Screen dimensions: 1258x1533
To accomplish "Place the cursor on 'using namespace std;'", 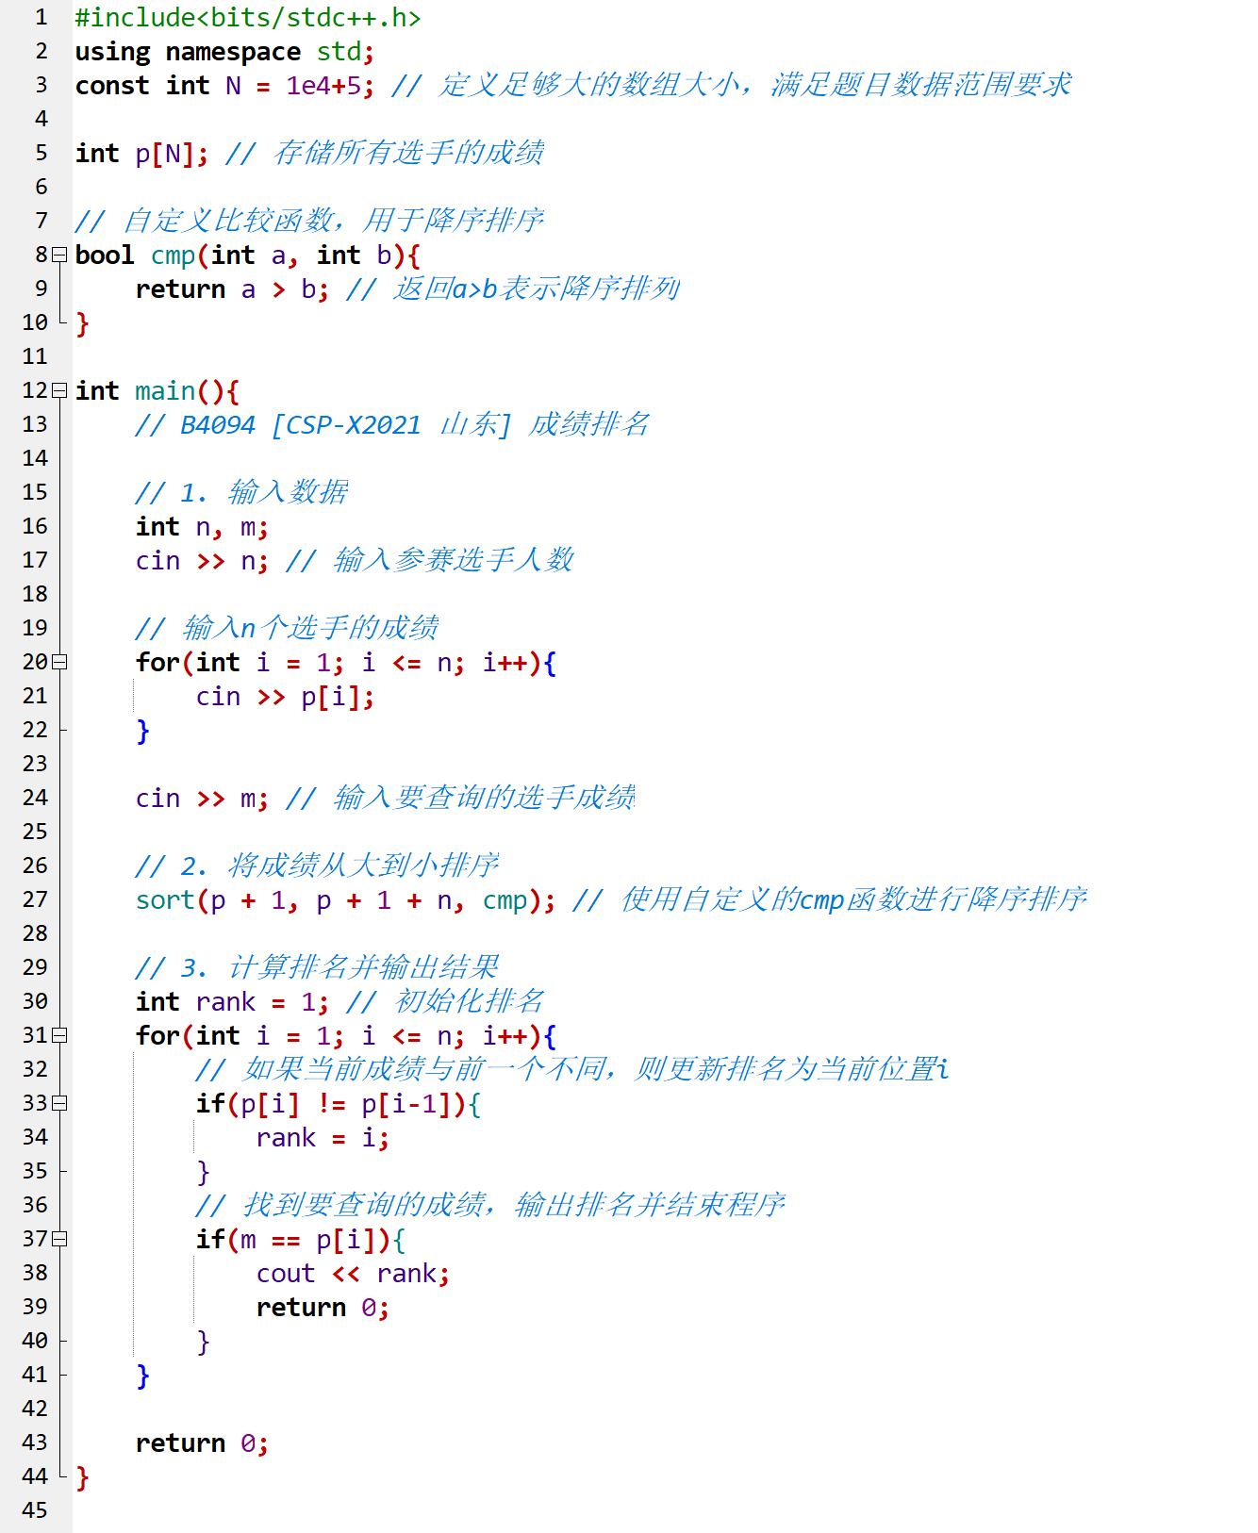I will [224, 52].
